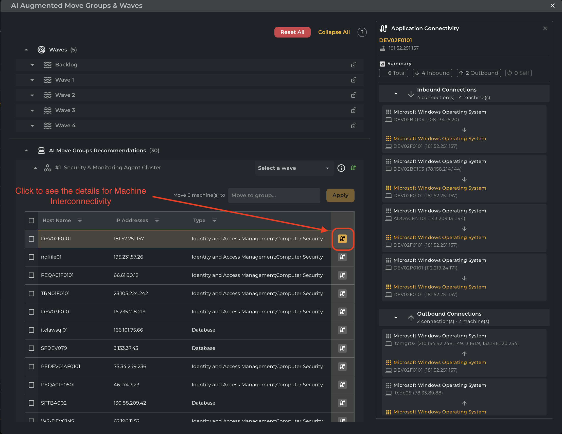Open the Select a wave dropdown
562x434 pixels.
click(x=294, y=168)
